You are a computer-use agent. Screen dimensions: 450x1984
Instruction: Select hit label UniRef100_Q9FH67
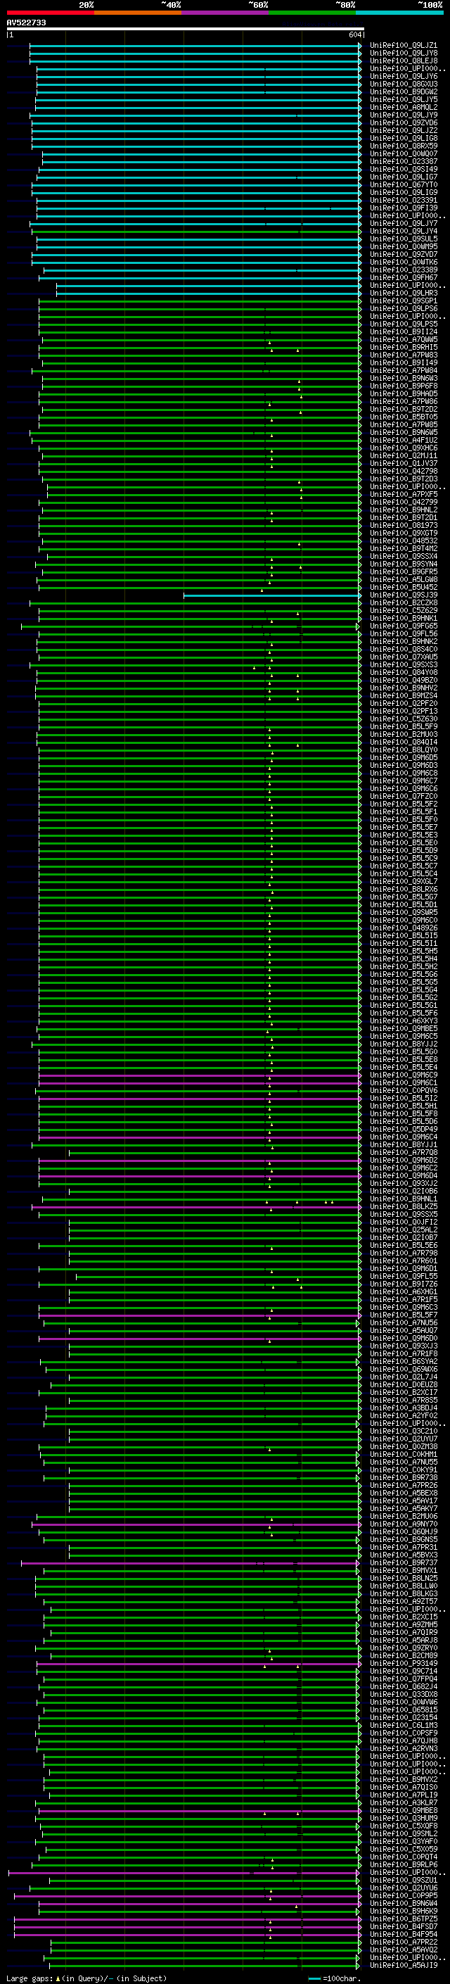404,278
